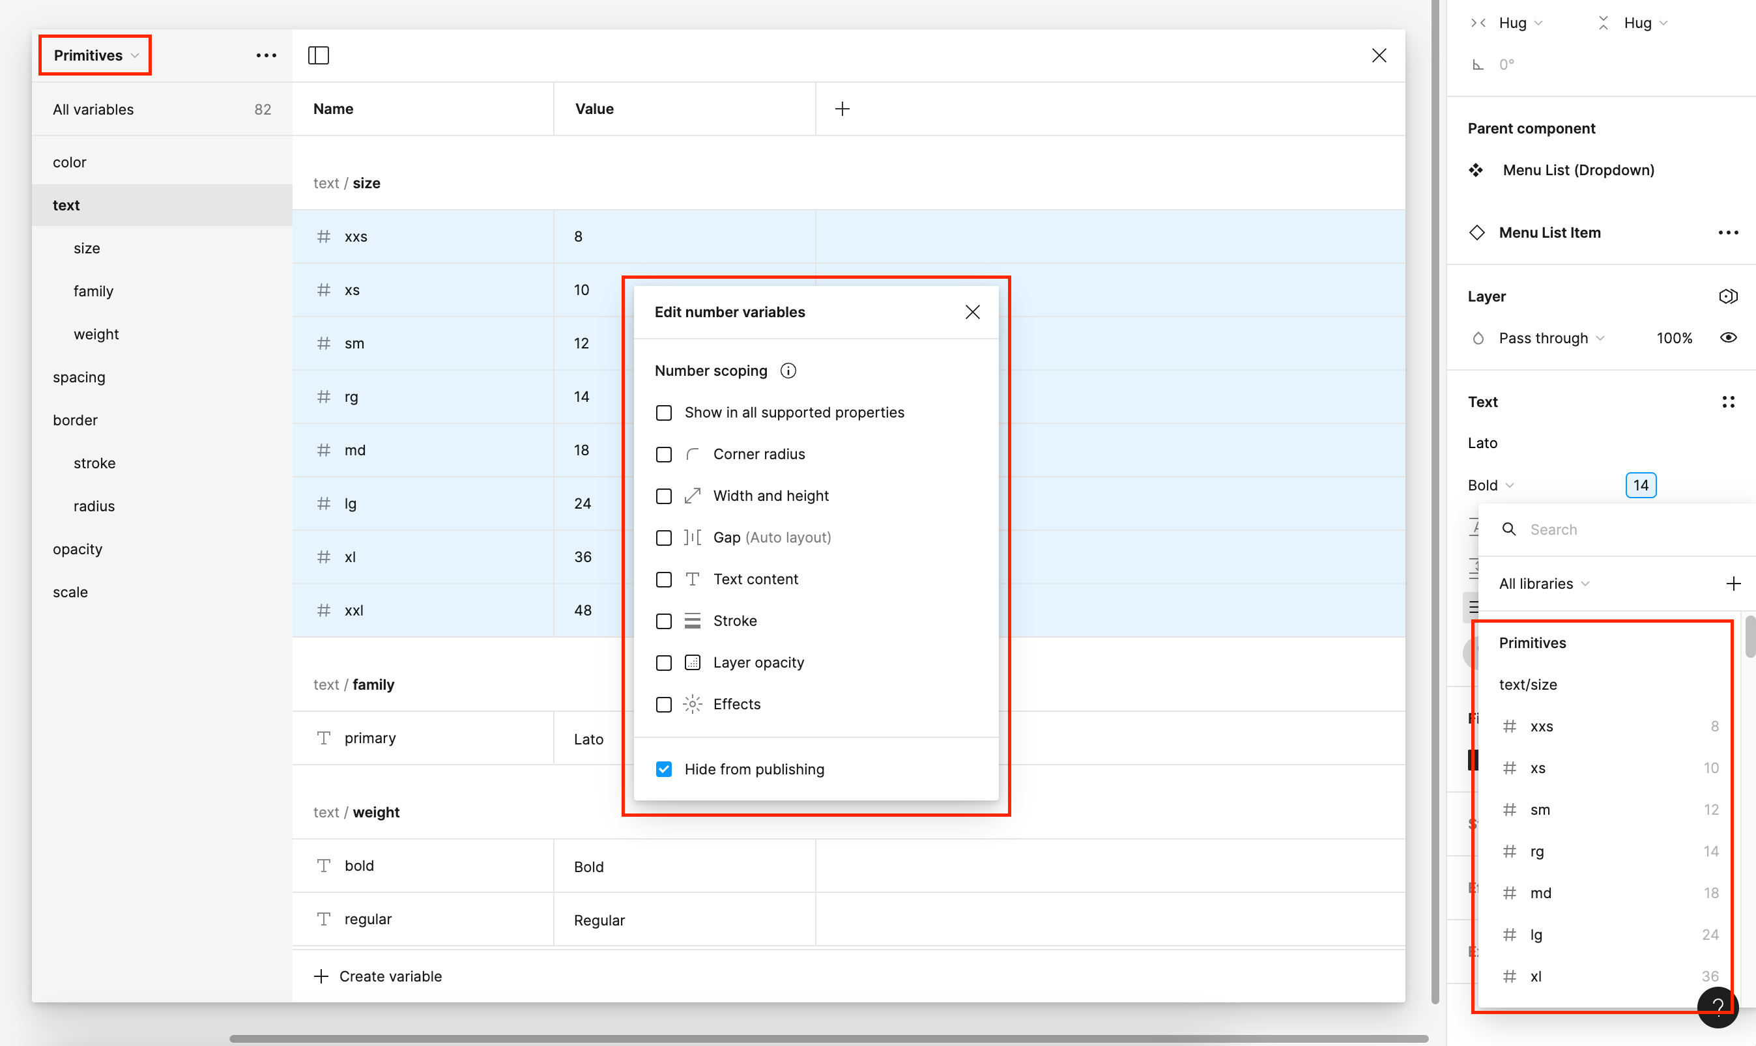This screenshot has width=1756, height=1046.
Task: Open the Primitives collection dropdown
Action: (x=95, y=55)
